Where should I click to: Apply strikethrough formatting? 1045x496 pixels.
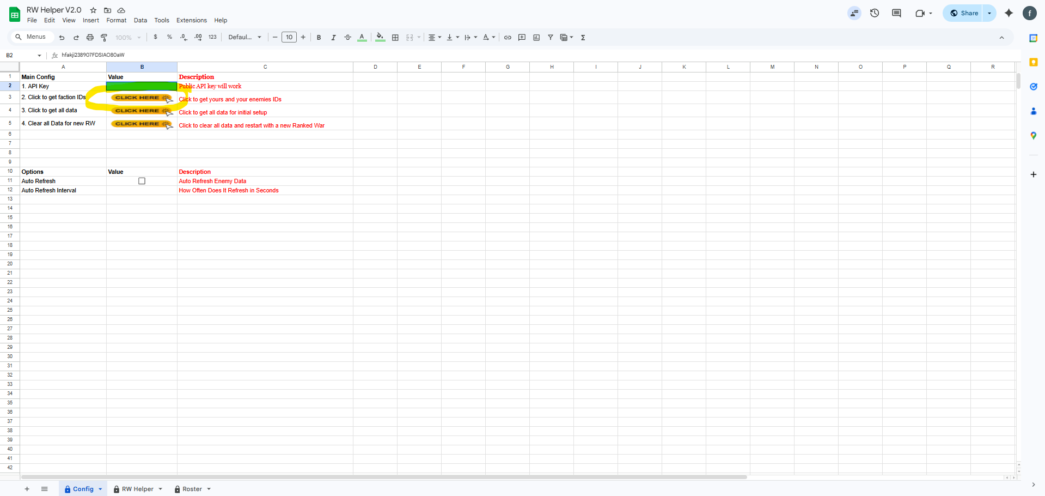pyautogui.click(x=347, y=38)
